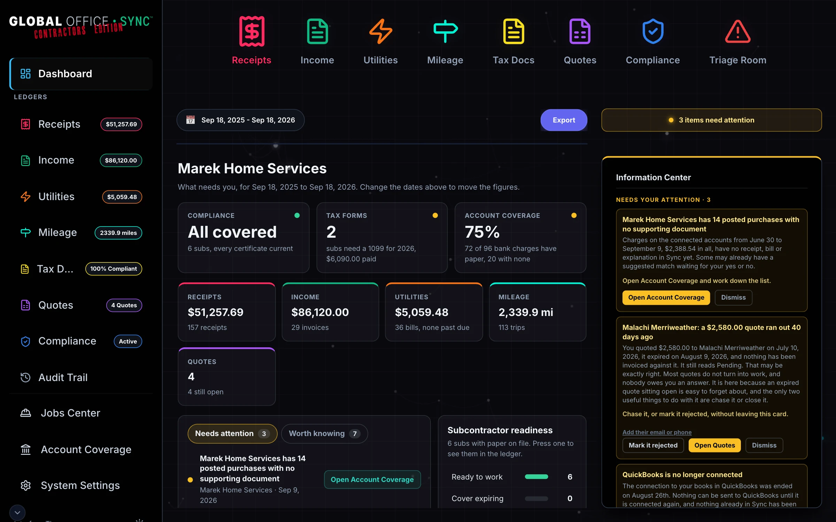This screenshot has width=836, height=522.
Task: Open the Quotes icon in top navigation
Action: tap(580, 31)
